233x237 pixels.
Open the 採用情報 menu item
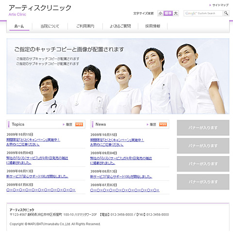[152, 26]
